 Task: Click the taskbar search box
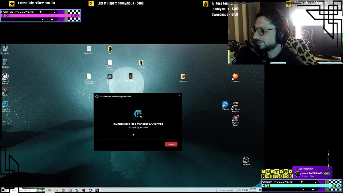click(27, 190)
